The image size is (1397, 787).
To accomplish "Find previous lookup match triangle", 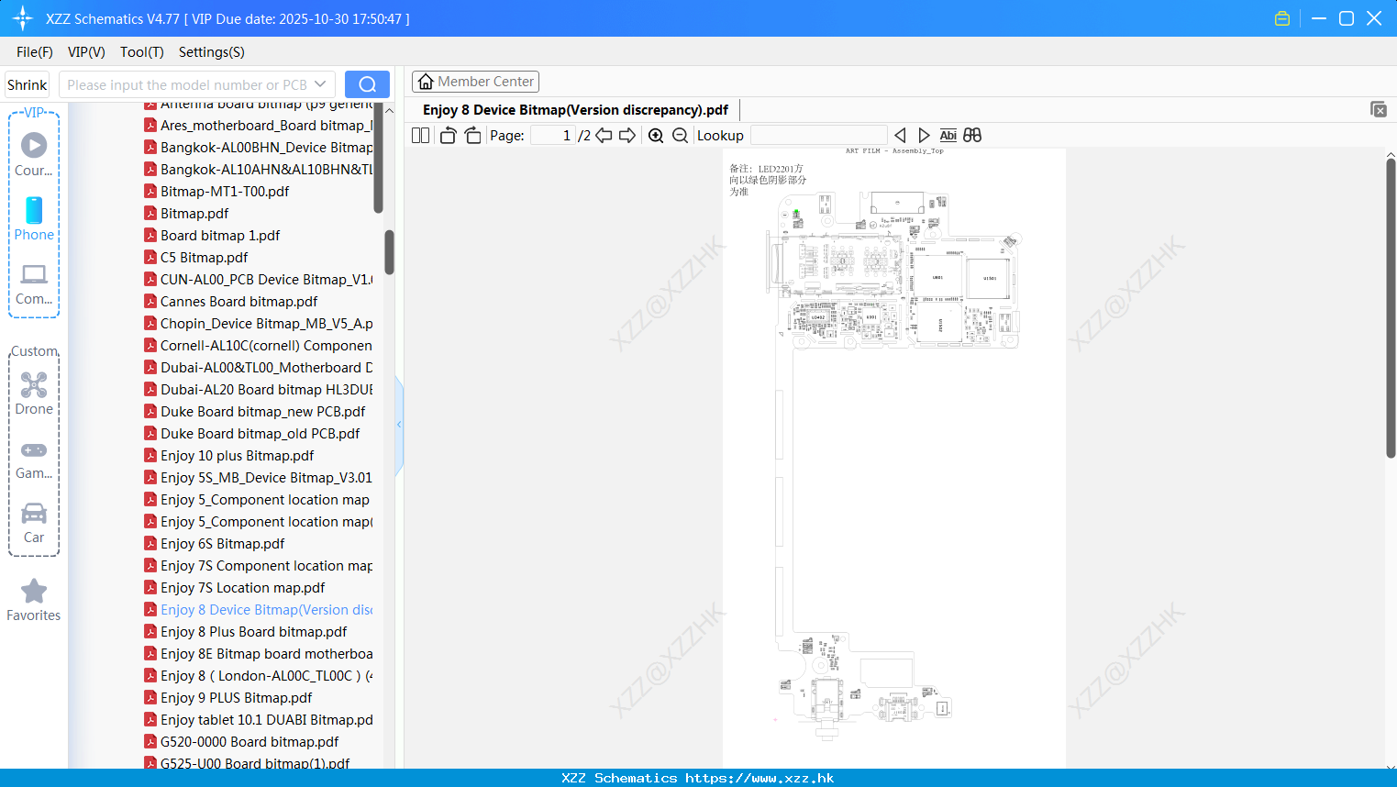I will (x=900, y=135).
